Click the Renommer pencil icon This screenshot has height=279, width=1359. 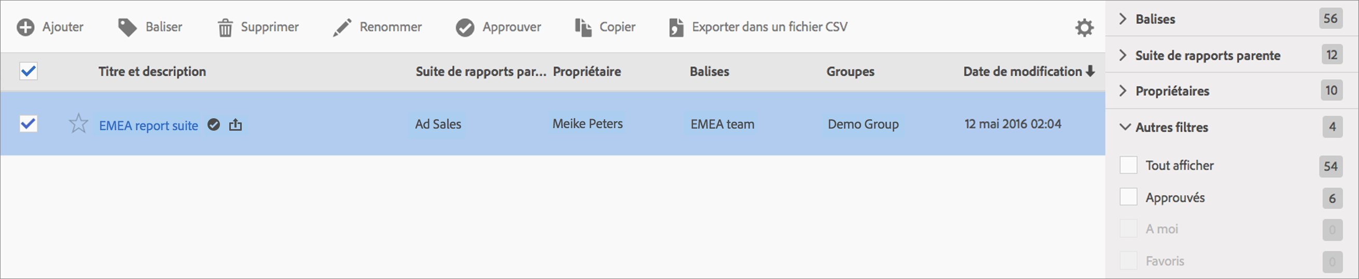[x=342, y=27]
